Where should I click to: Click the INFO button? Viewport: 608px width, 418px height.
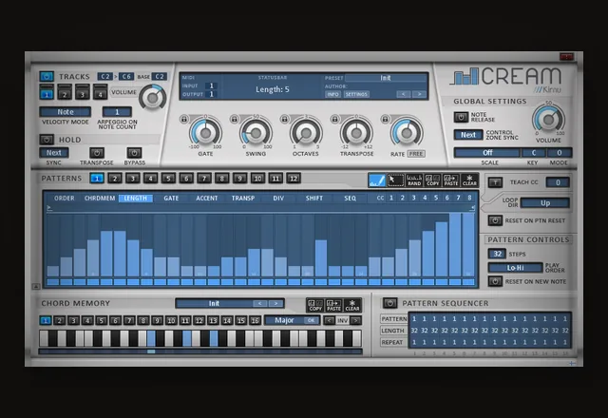332,94
